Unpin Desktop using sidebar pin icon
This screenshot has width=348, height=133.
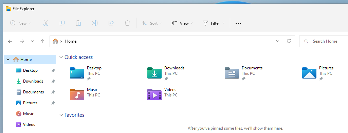coord(53,70)
